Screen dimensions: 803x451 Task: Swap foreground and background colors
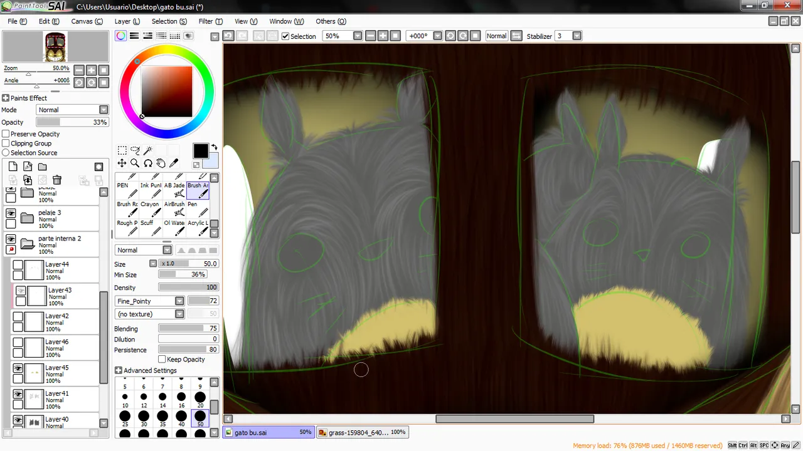(x=214, y=148)
